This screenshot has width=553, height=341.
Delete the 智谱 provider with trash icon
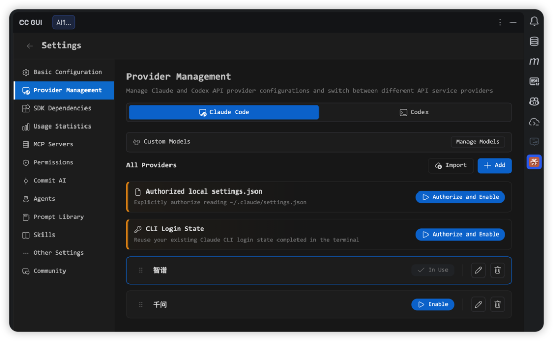pyautogui.click(x=497, y=270)
